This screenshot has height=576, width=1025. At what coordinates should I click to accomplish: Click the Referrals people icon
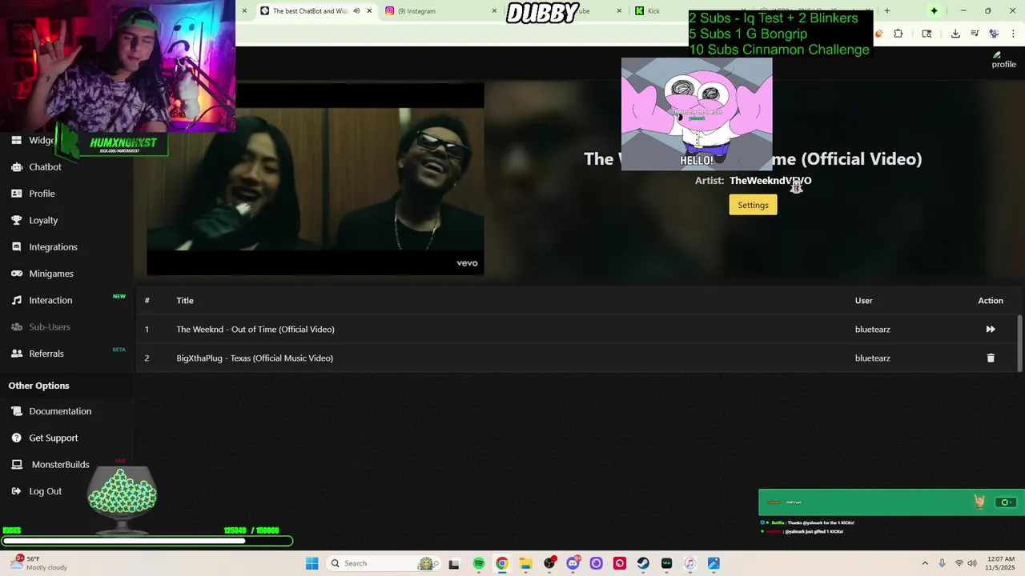pos(16,354)
